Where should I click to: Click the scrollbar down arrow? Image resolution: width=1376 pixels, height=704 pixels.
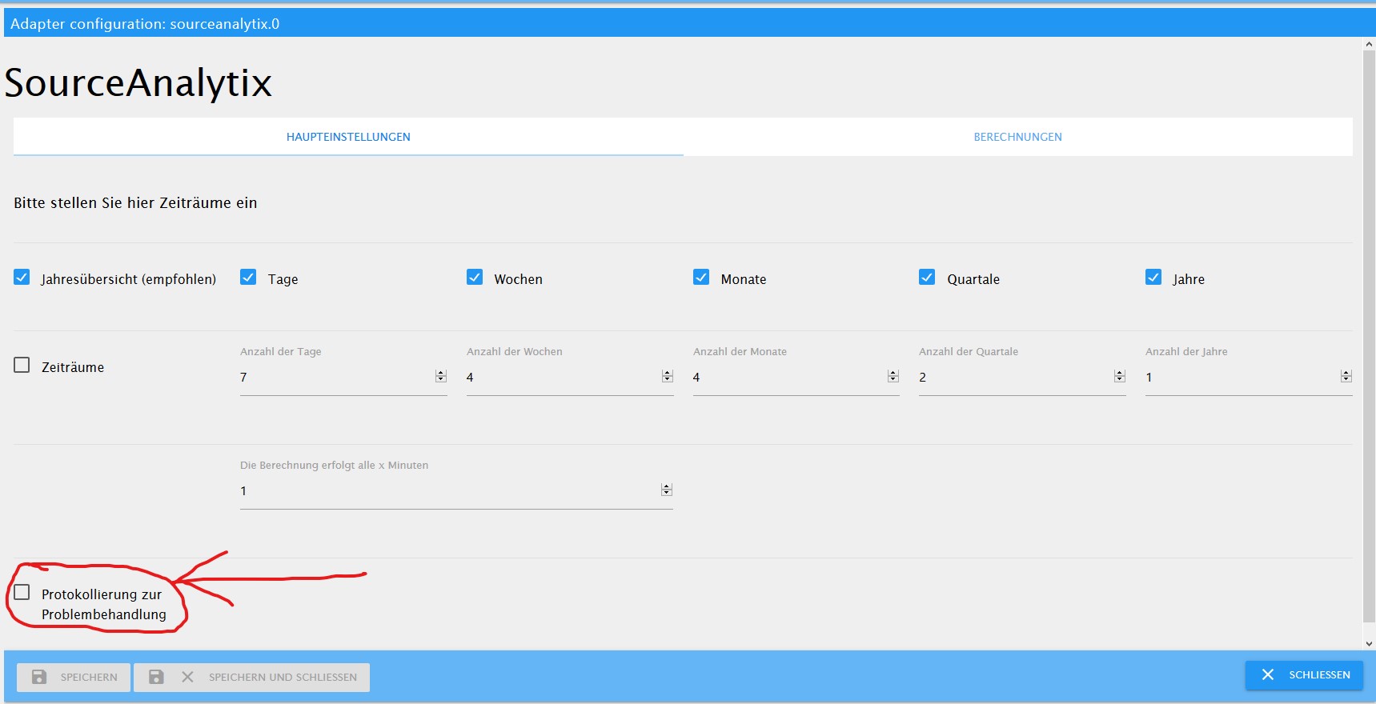1369,643
